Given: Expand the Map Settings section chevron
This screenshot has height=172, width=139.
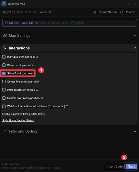Looking at the screenshot, I should click(135, 36).
